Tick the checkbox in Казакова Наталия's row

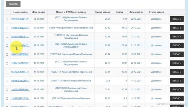point(7,72)
